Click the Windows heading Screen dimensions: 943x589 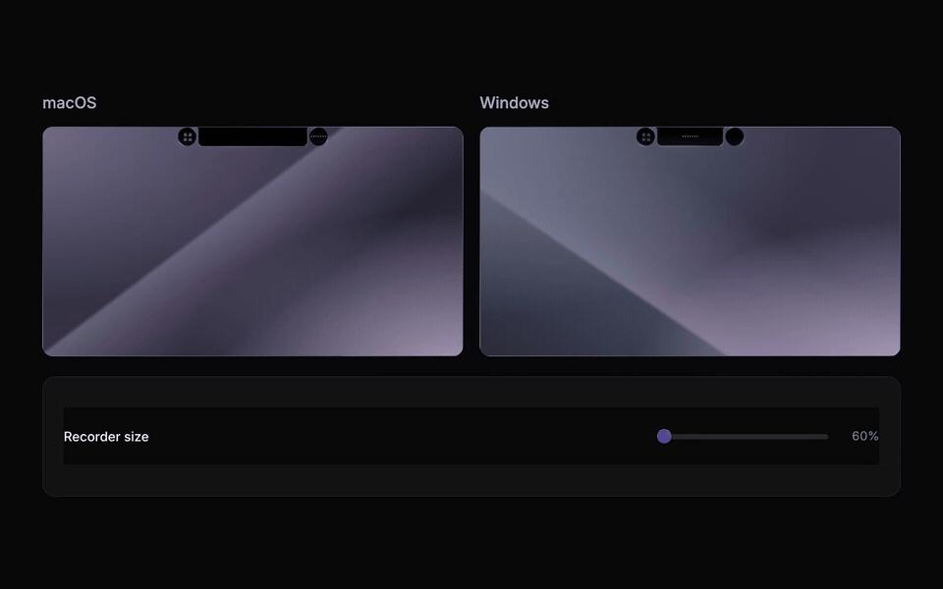point(514,103)
